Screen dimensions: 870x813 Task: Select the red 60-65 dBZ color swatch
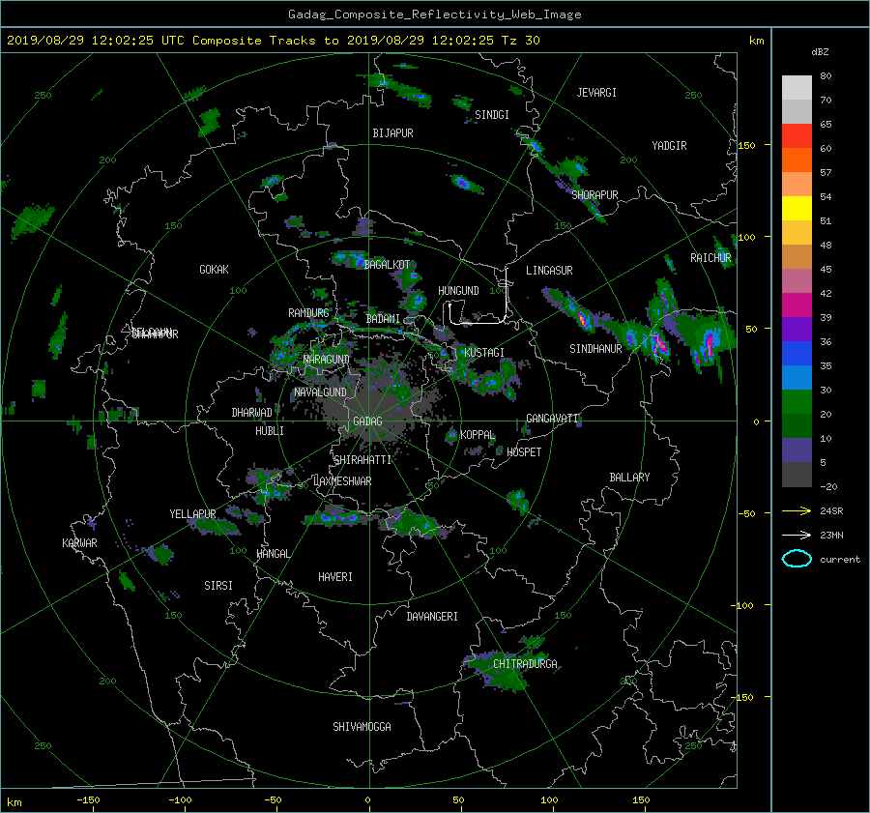pyautogui.click(x=797, y=135)
